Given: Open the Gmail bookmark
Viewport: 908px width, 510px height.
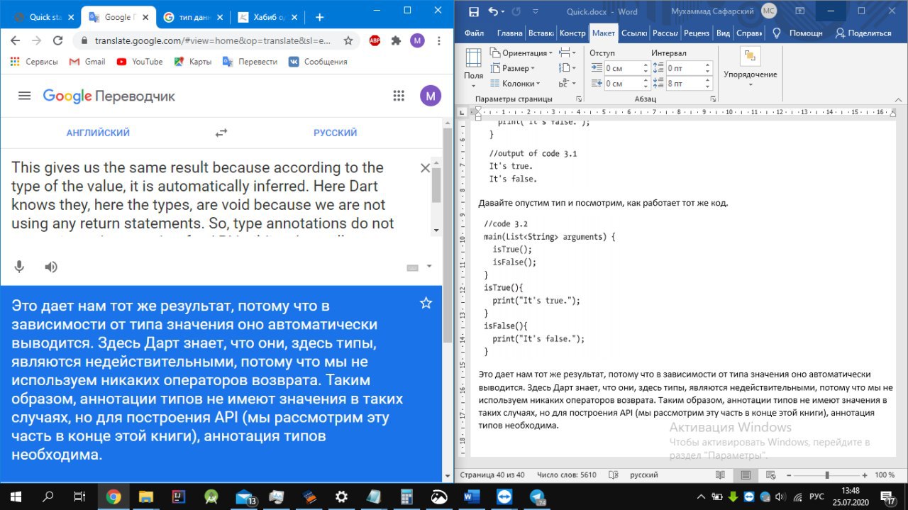Looking at the screenshot, I should (x=87, y=62).
